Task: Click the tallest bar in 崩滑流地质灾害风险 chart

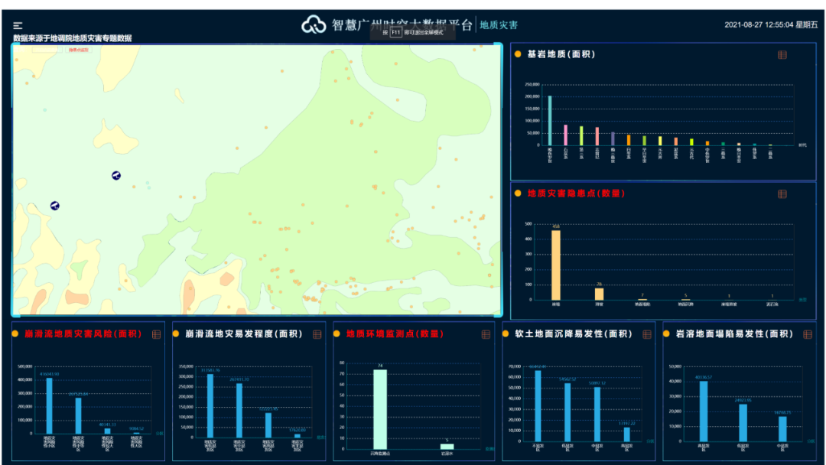Action: click(49, 406)
